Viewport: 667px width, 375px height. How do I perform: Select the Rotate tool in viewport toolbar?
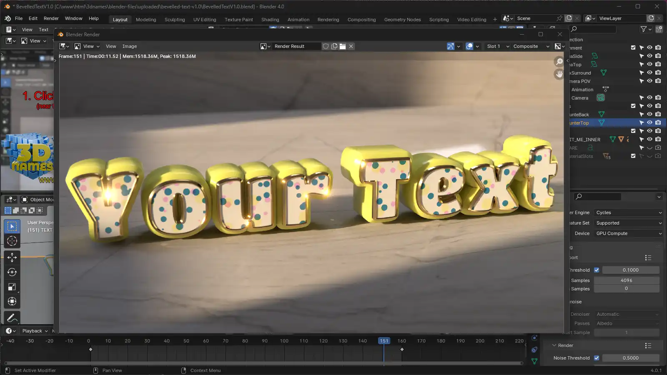click(12, 272)
